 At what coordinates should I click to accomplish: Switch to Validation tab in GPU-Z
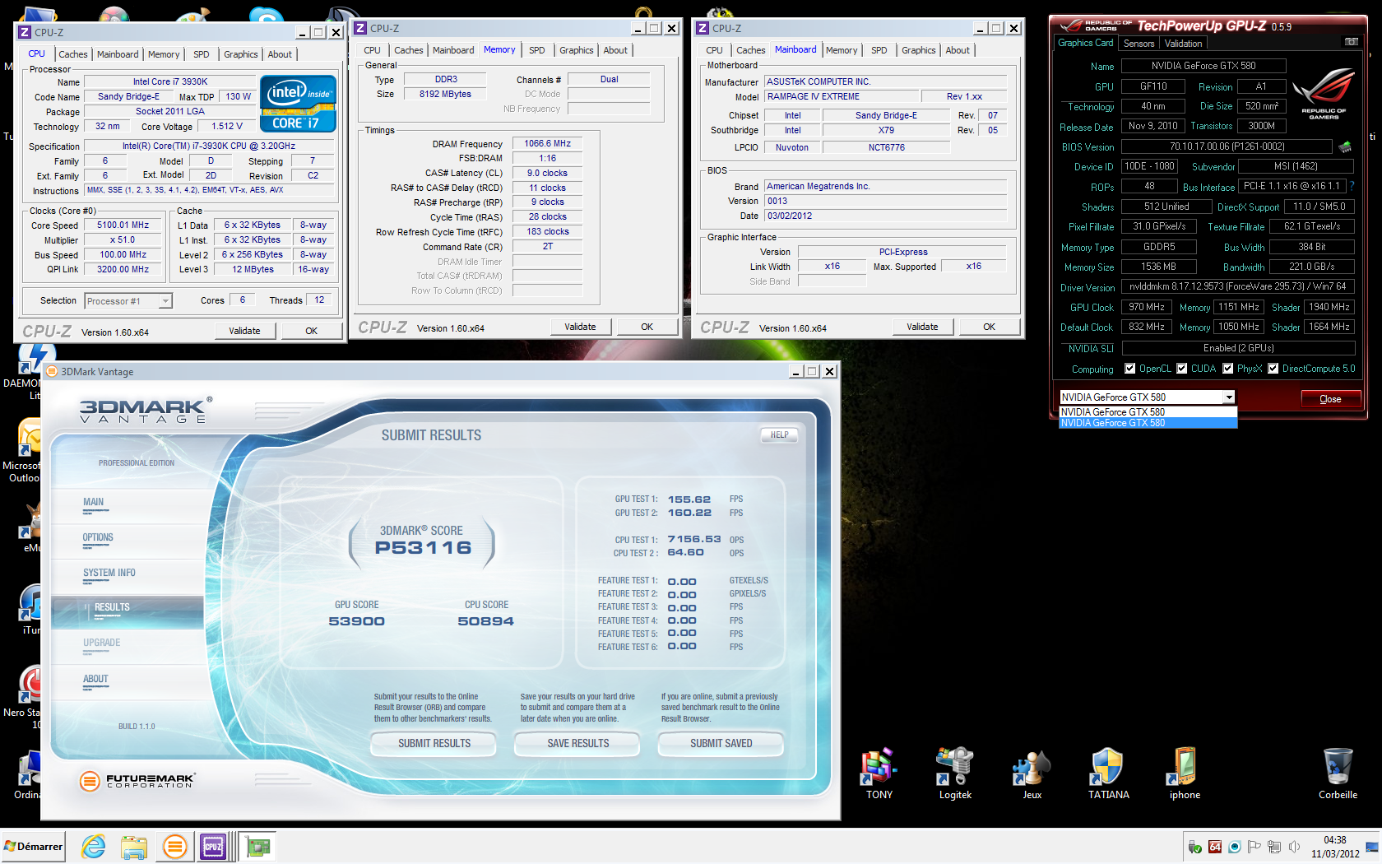point(1183,44)
